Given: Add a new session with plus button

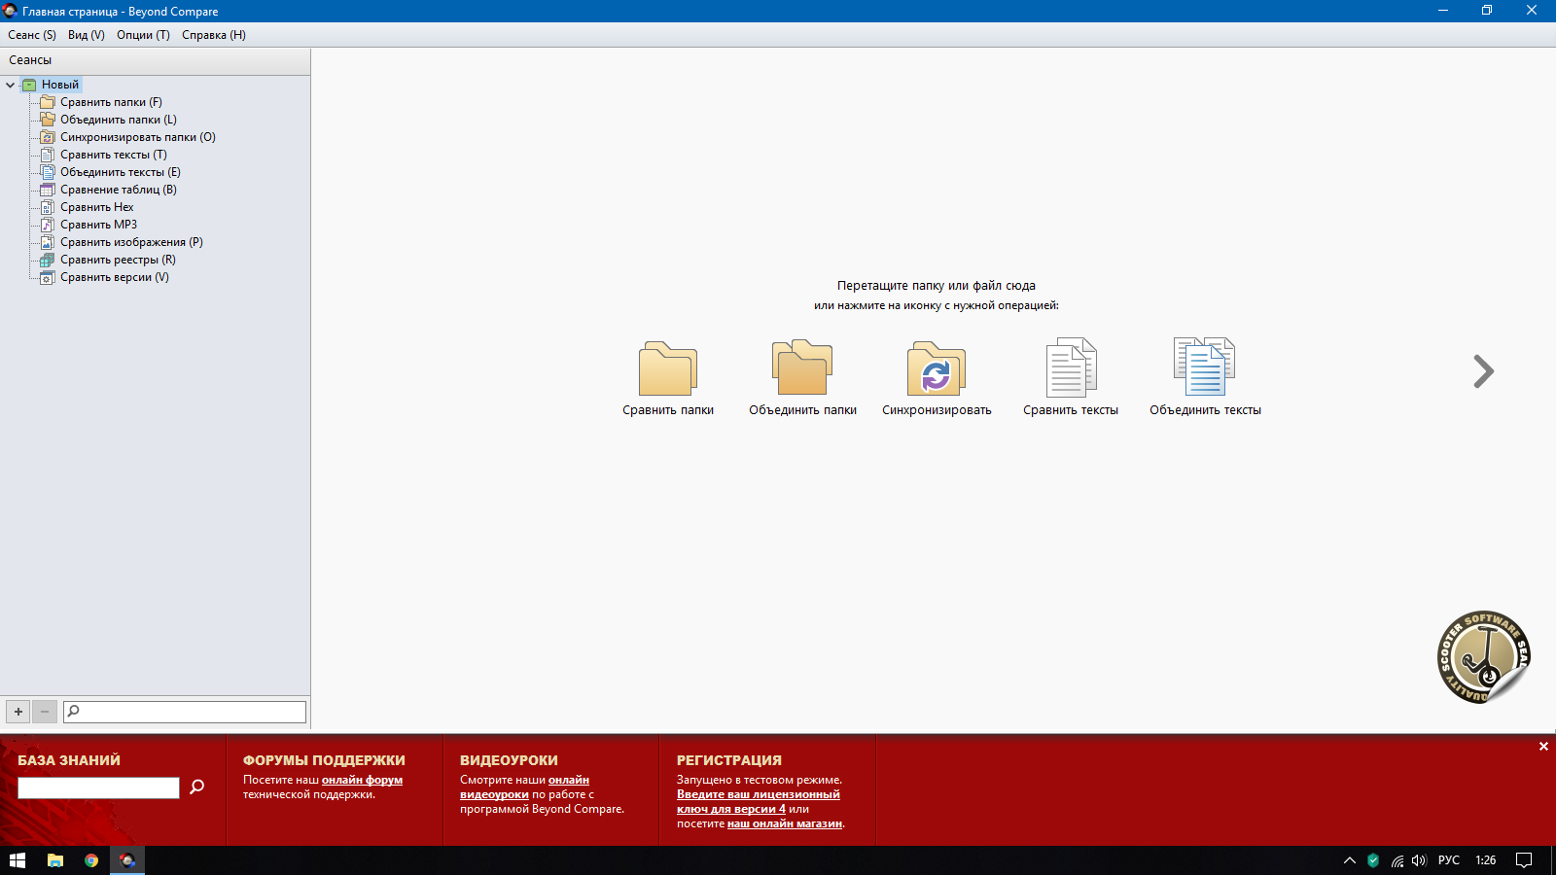Looking at the screenshot, I should pos(18,712).
